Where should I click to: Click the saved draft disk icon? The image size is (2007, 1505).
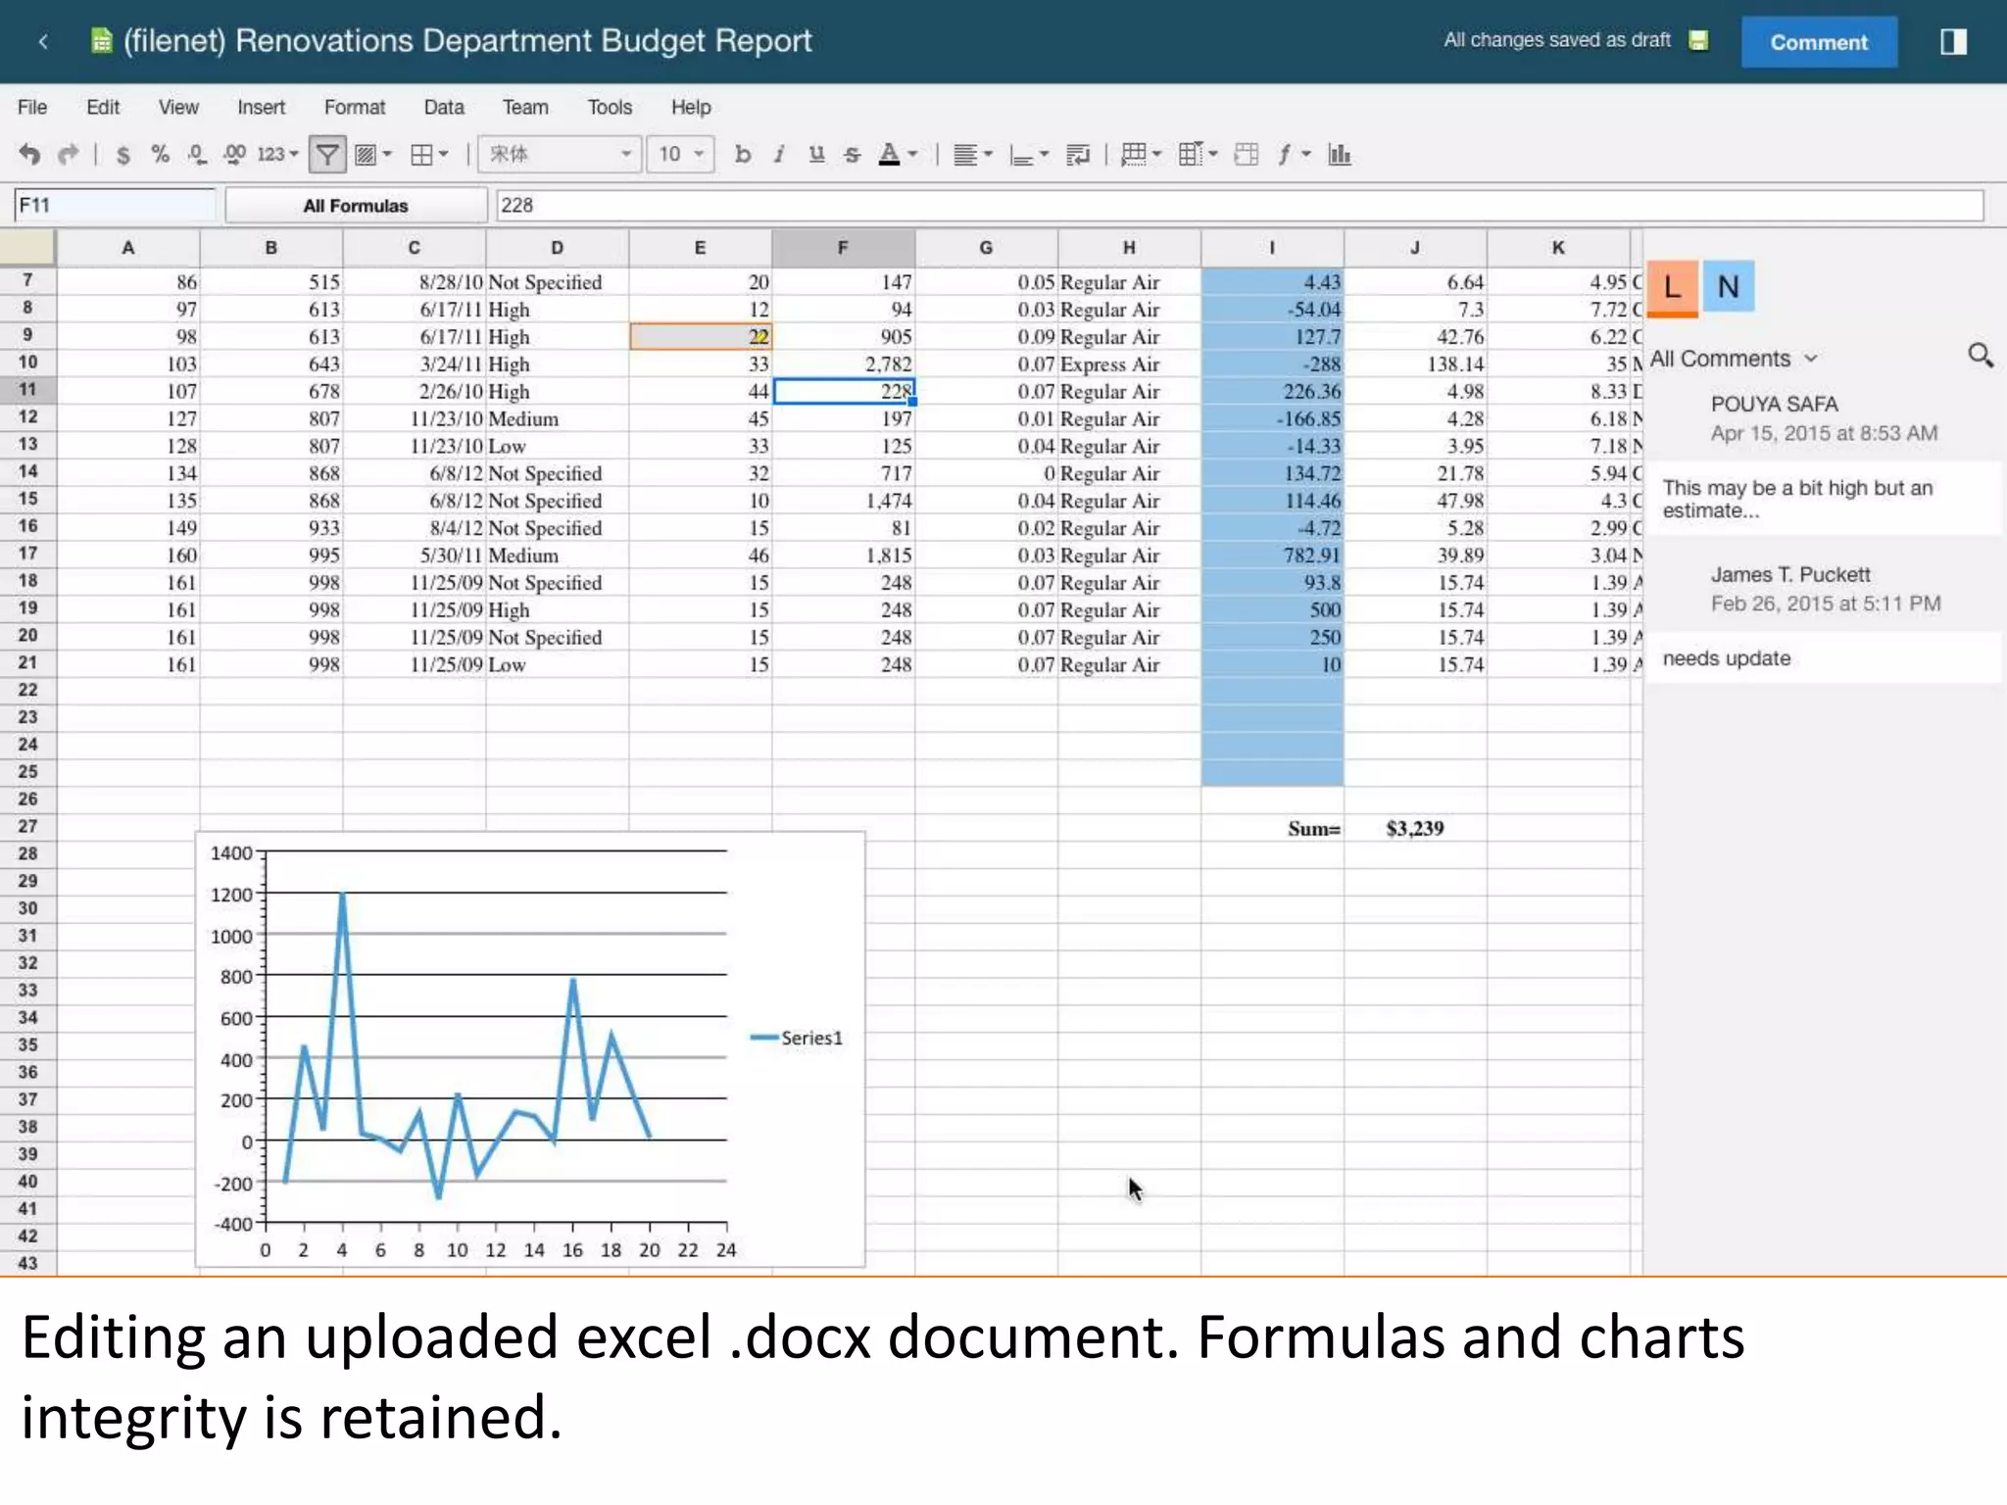[x=1698, y=40]
